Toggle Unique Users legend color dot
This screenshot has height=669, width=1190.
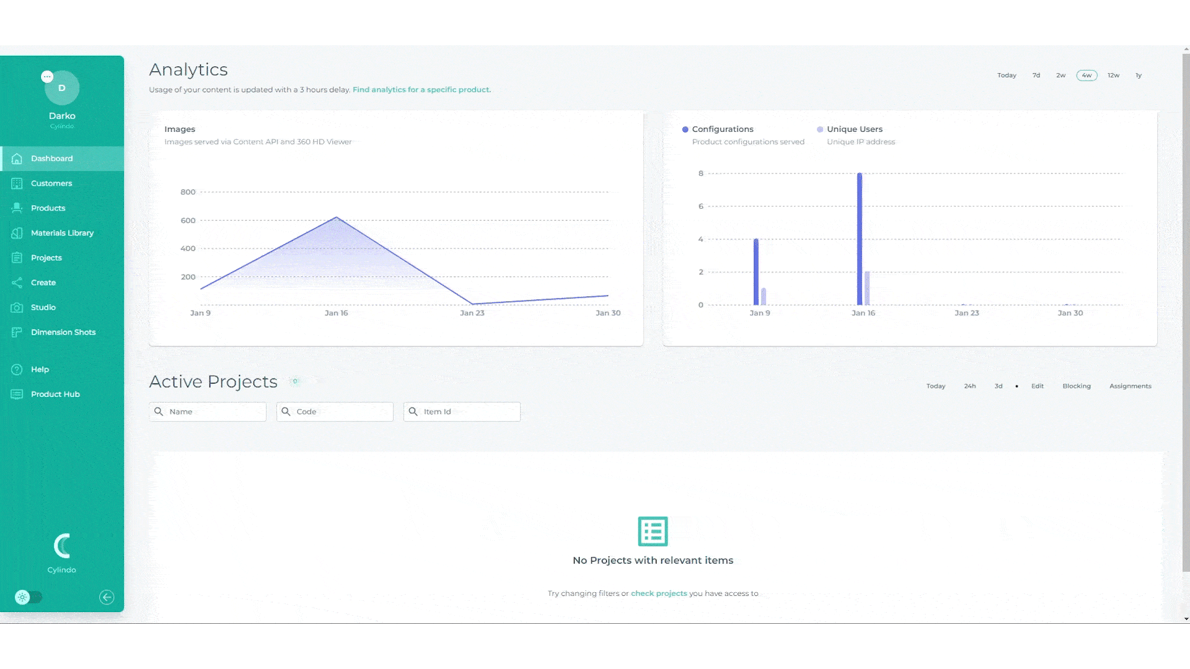tap(820, 129)
